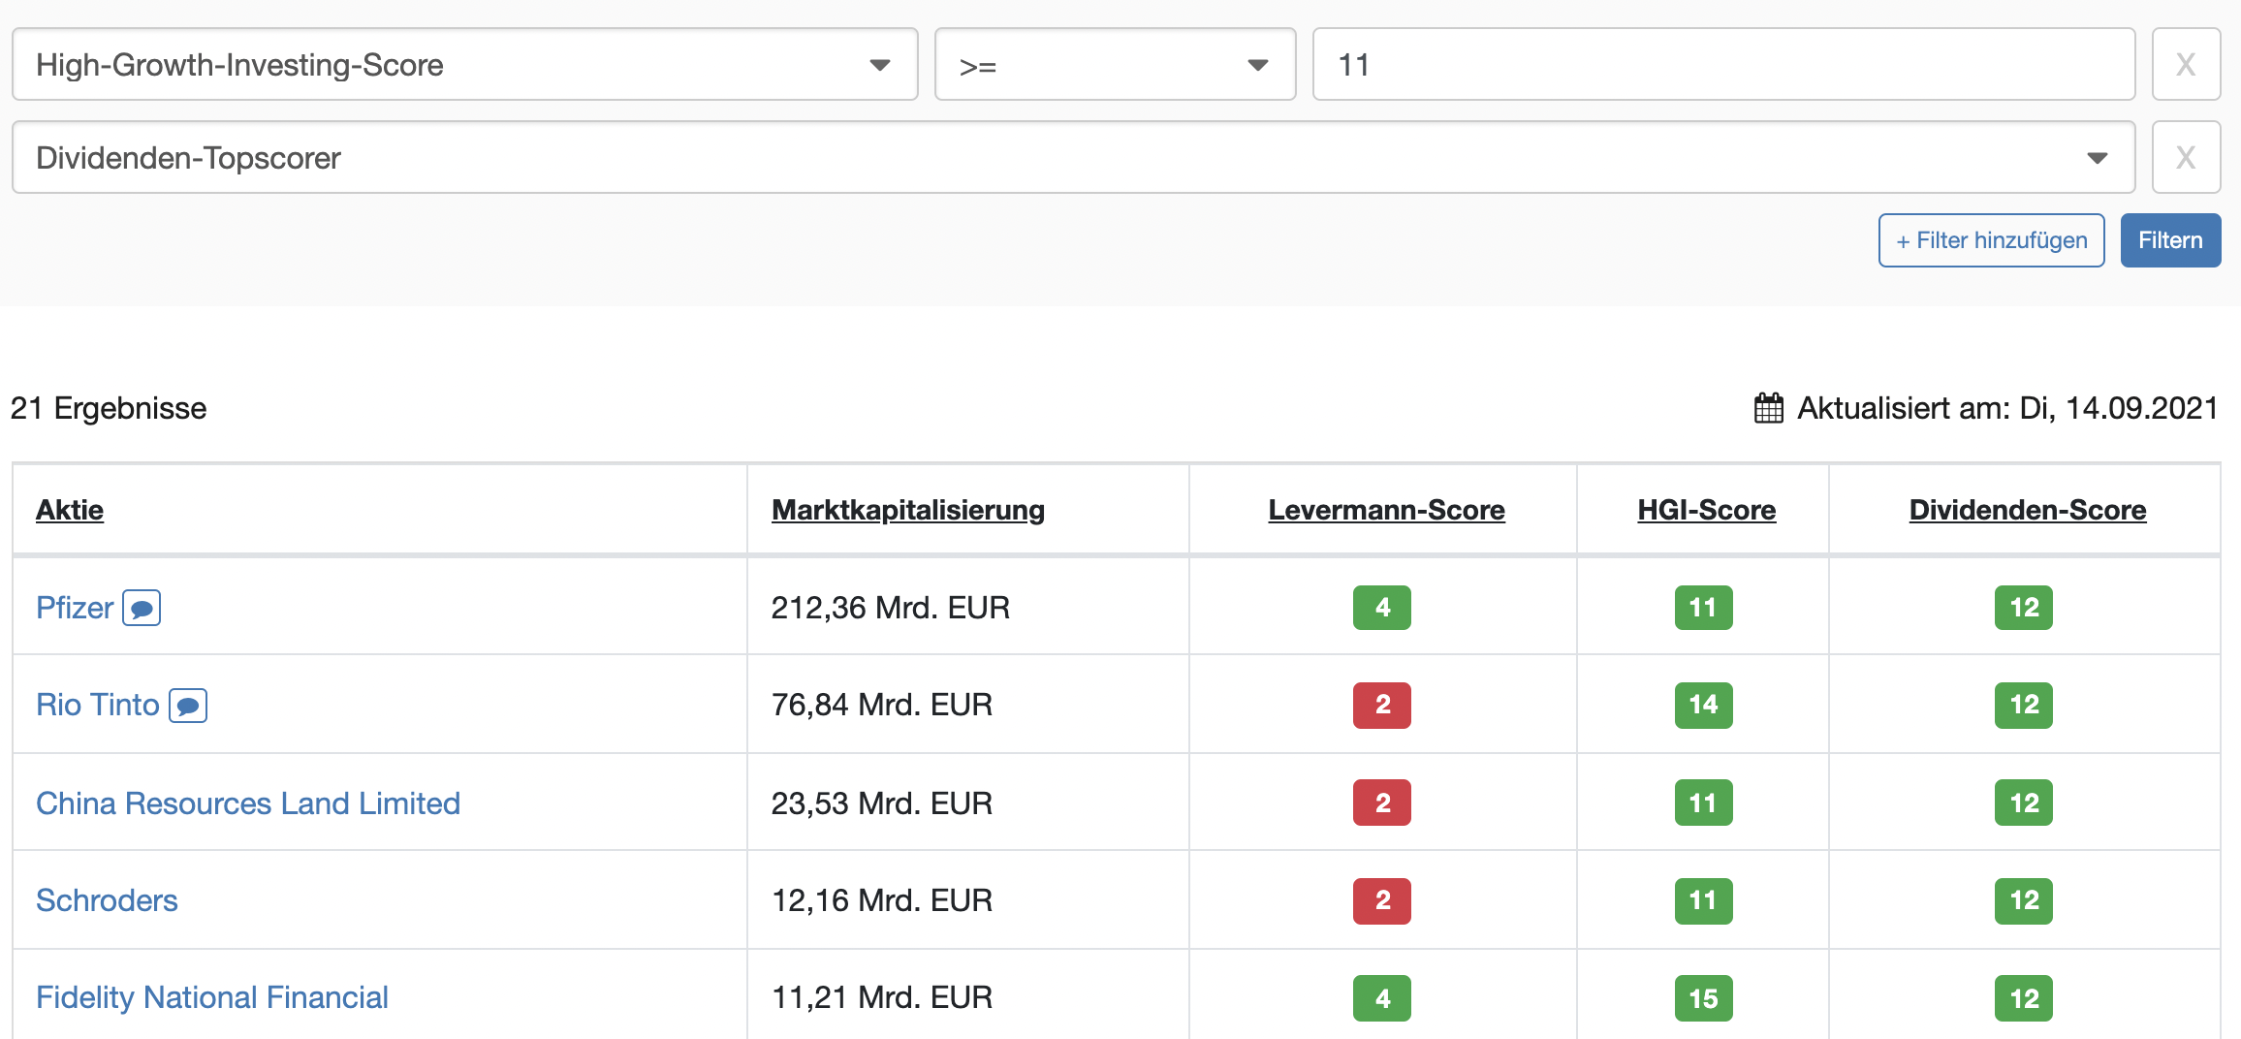Viewport: 2241px width, 1039px height.
Task: Click Pfizer Dividenden-Score badge 12
Action: (2024, 608)
